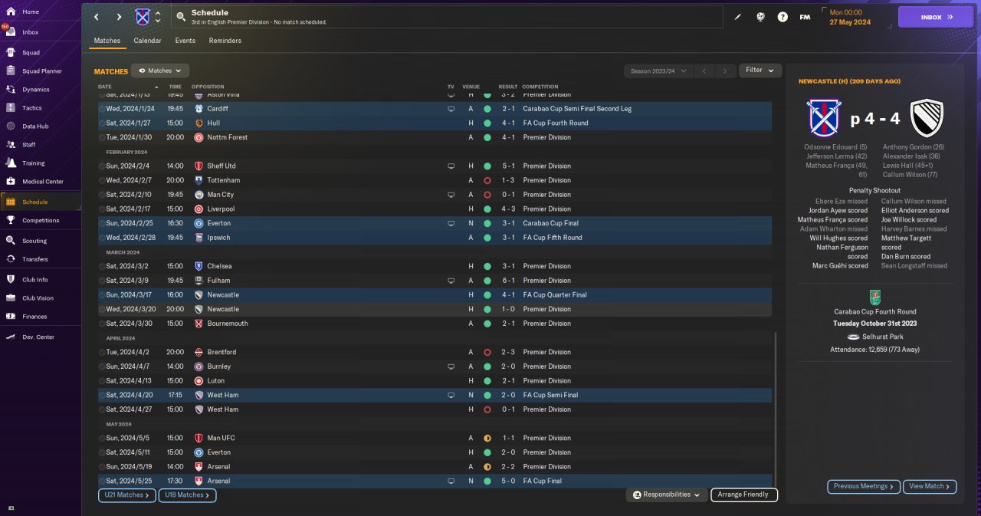Viewport: 981px width, 516px height.
Task: Switch to the Events tab
Action: (185, 41)
